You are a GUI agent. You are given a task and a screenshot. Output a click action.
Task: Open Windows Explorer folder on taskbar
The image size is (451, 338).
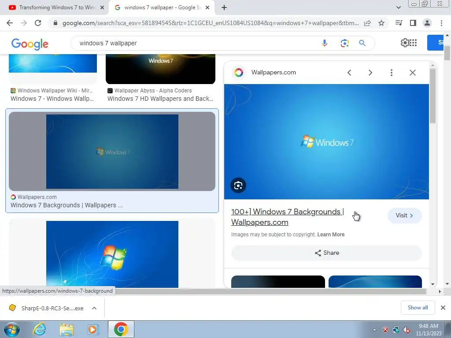click(x=67, y=330)
